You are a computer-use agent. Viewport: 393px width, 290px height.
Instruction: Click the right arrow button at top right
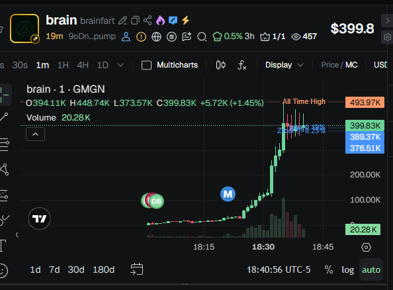[x=387, y=21]
